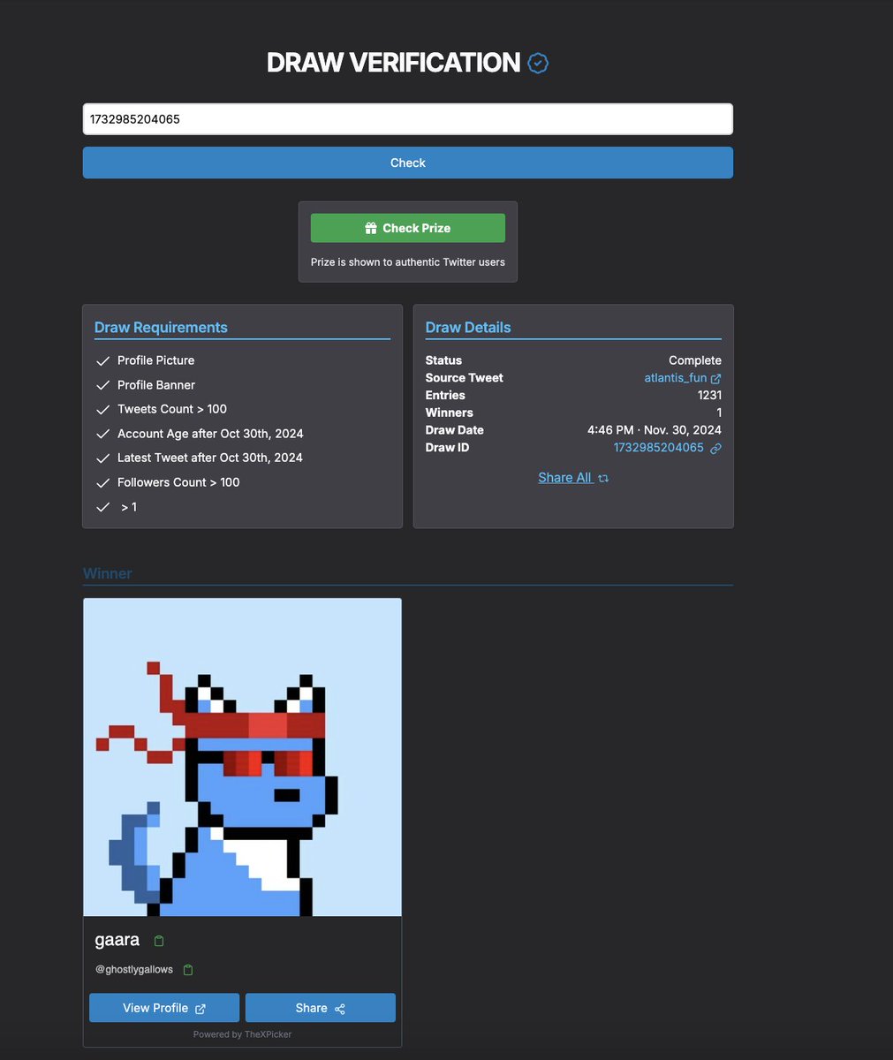Click the Draw Requirements heading
893x1060 pixels.
click(161, 327)
